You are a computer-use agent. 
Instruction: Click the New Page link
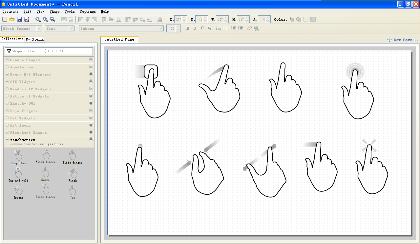[x=403, y=40]
